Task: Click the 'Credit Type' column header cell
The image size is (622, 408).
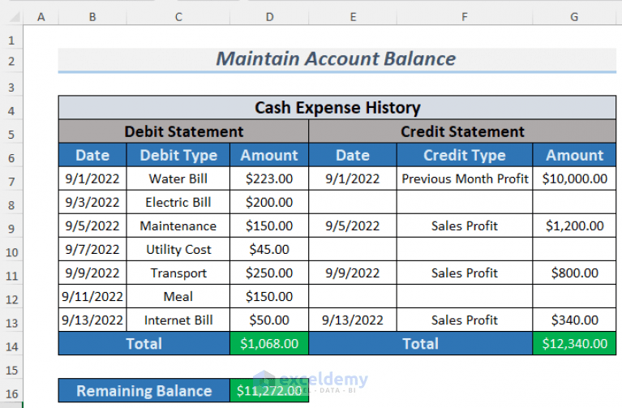Action: (465, 155)
